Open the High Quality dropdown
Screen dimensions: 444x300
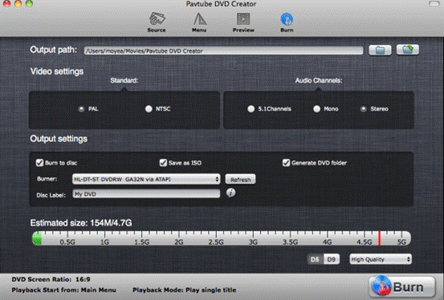(x=381, y=259)
